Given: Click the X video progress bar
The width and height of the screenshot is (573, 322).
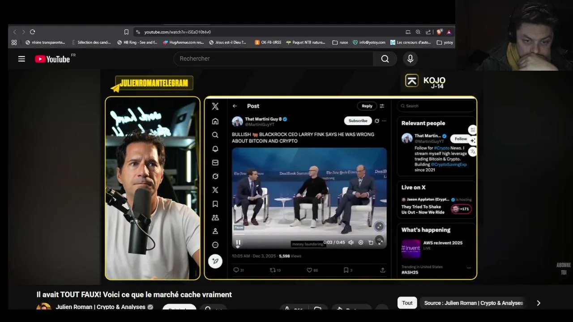Looking at the screenshot, I should pyautogui.click(x=309, y=234).
